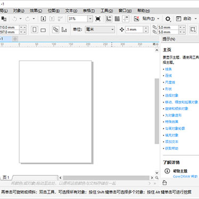
Task: Click the zoom navigator magnifier icon
Action: (157, 178)
